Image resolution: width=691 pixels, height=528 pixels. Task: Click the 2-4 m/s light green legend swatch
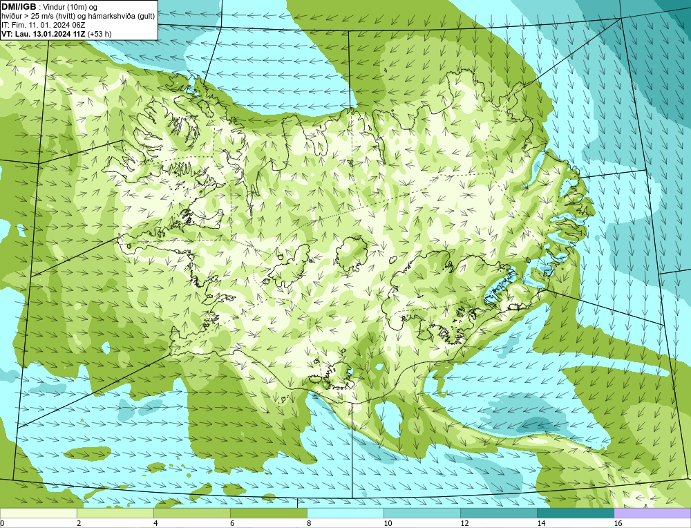[x=115, y=513]
